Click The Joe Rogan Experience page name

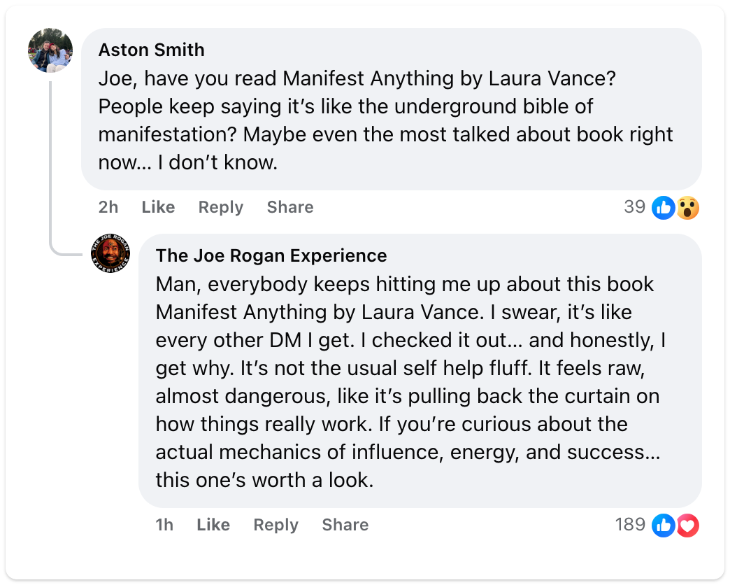pos(271,255)
